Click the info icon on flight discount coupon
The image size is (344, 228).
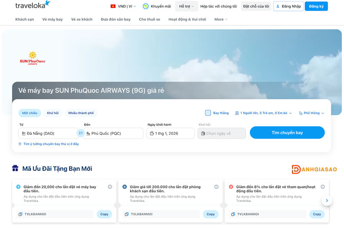point(110,187)
